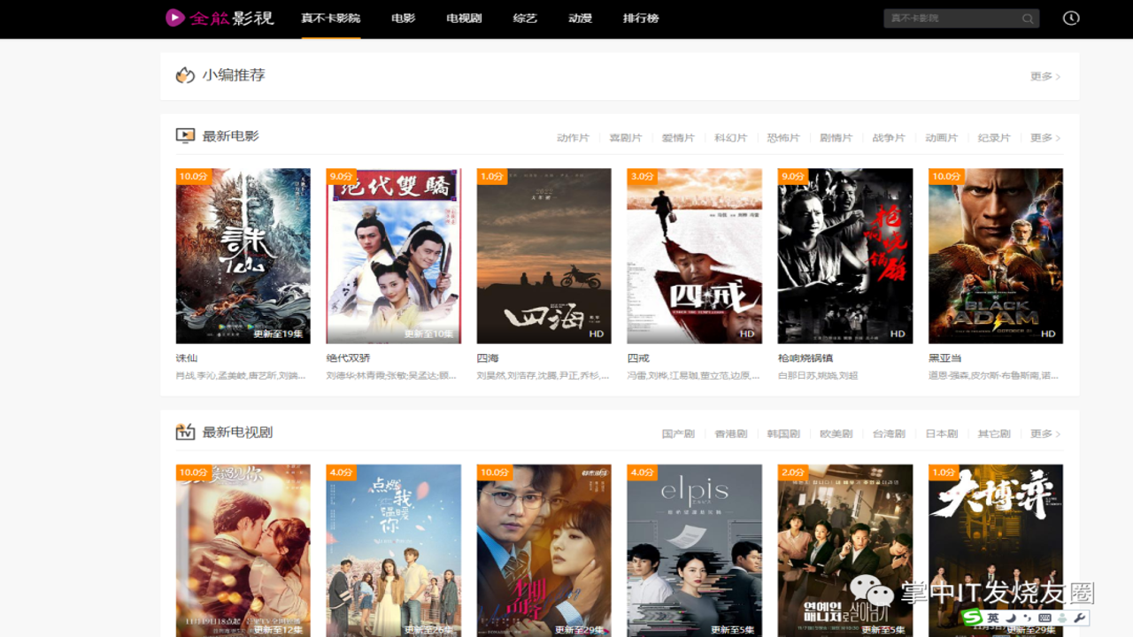Open the 大博弈 TV series poster
1133x637 pixels.
996,550
